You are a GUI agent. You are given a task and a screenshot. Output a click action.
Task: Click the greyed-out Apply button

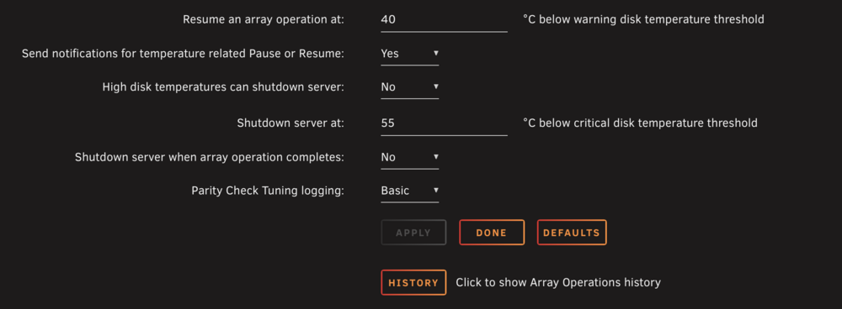(x=413, y=233)
